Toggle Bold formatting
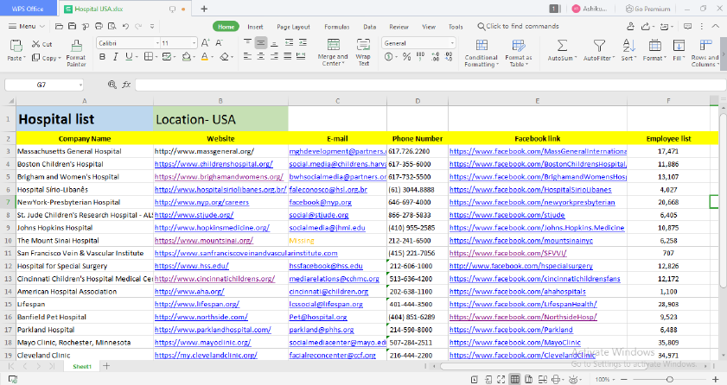Screen dimensions: 727x385 [102, 58]
